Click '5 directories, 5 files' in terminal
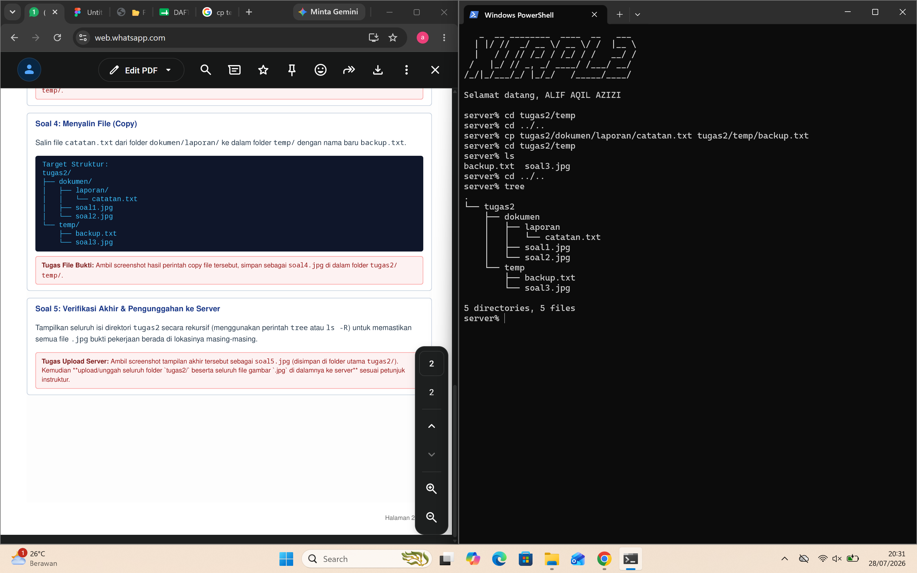This screenshot has height=573, width=917. point(519,308)
